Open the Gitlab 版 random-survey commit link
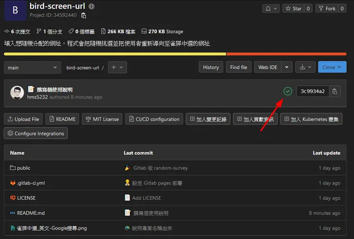The height and width of the screenshot is (239, 354). [x=161, y=168]
